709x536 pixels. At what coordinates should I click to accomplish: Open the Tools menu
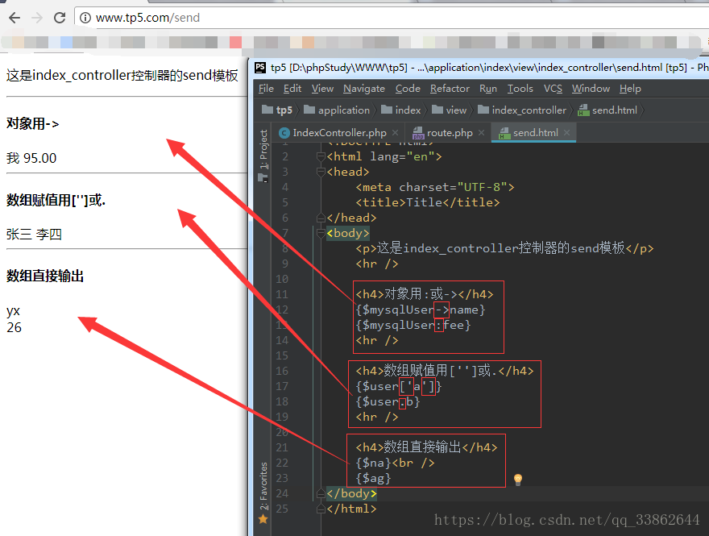[x=520, y=89]
